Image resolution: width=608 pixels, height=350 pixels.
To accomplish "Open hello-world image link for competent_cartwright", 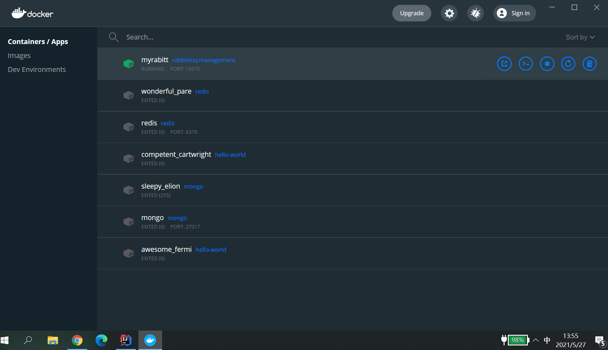I will pyautogui.click(x=230, y=155).
